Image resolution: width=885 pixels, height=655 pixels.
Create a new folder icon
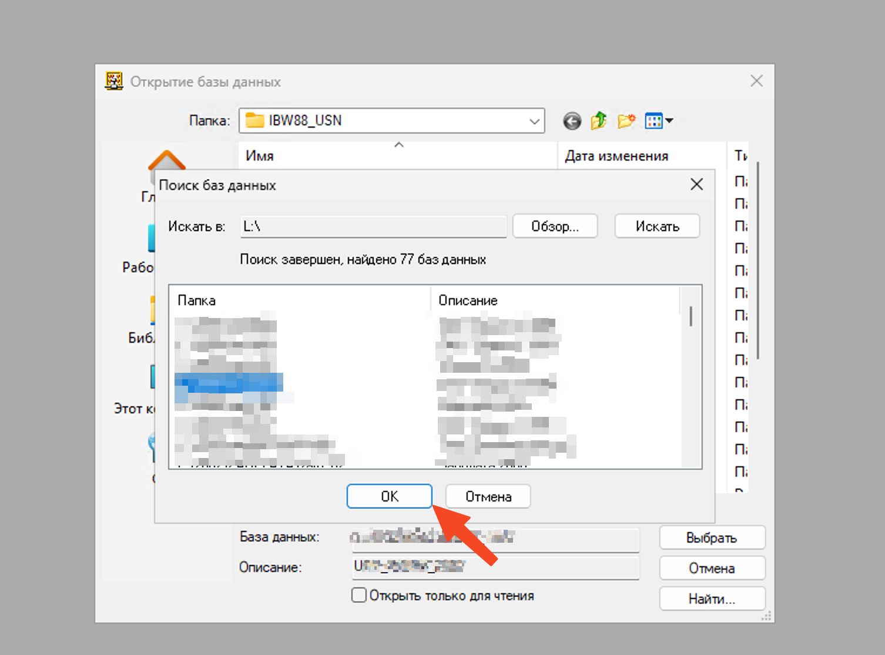coord(626,121)
